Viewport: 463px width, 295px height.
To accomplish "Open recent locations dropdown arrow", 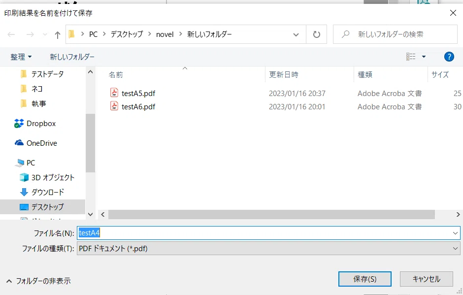I will coord(45,34).
